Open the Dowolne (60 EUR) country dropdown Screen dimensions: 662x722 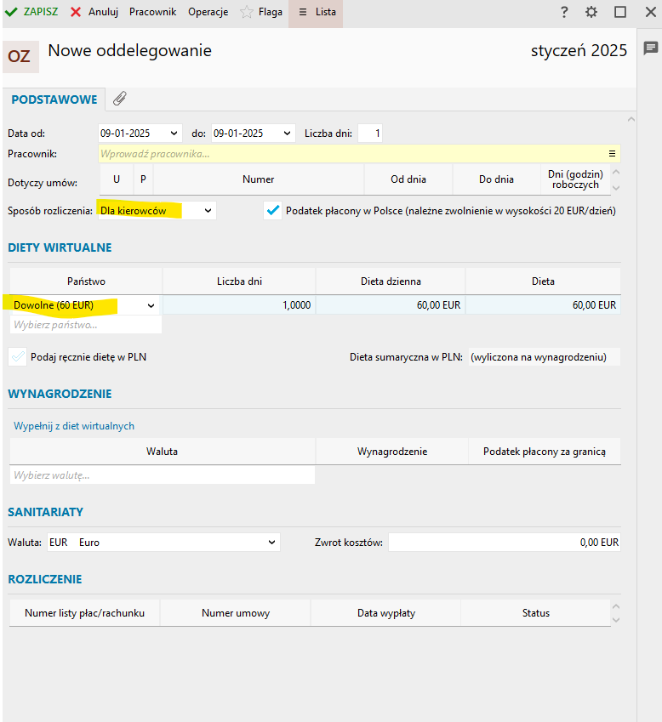[151, 305]
